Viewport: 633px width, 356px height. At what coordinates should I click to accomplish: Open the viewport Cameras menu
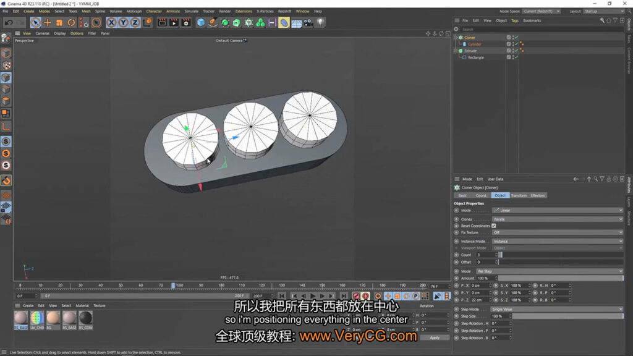43,33
